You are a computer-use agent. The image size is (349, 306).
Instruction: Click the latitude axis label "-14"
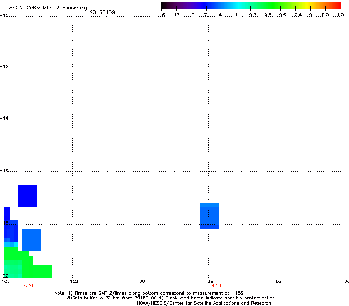4,118
